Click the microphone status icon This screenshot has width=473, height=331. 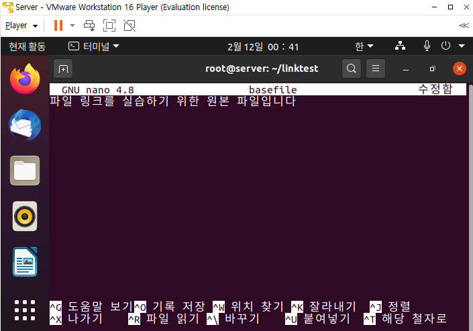427,46
